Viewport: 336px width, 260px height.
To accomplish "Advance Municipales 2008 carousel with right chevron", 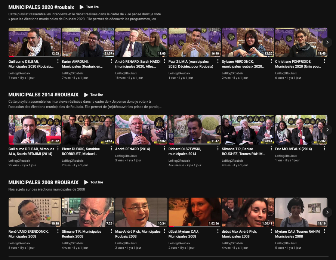I will coord(327,212).
